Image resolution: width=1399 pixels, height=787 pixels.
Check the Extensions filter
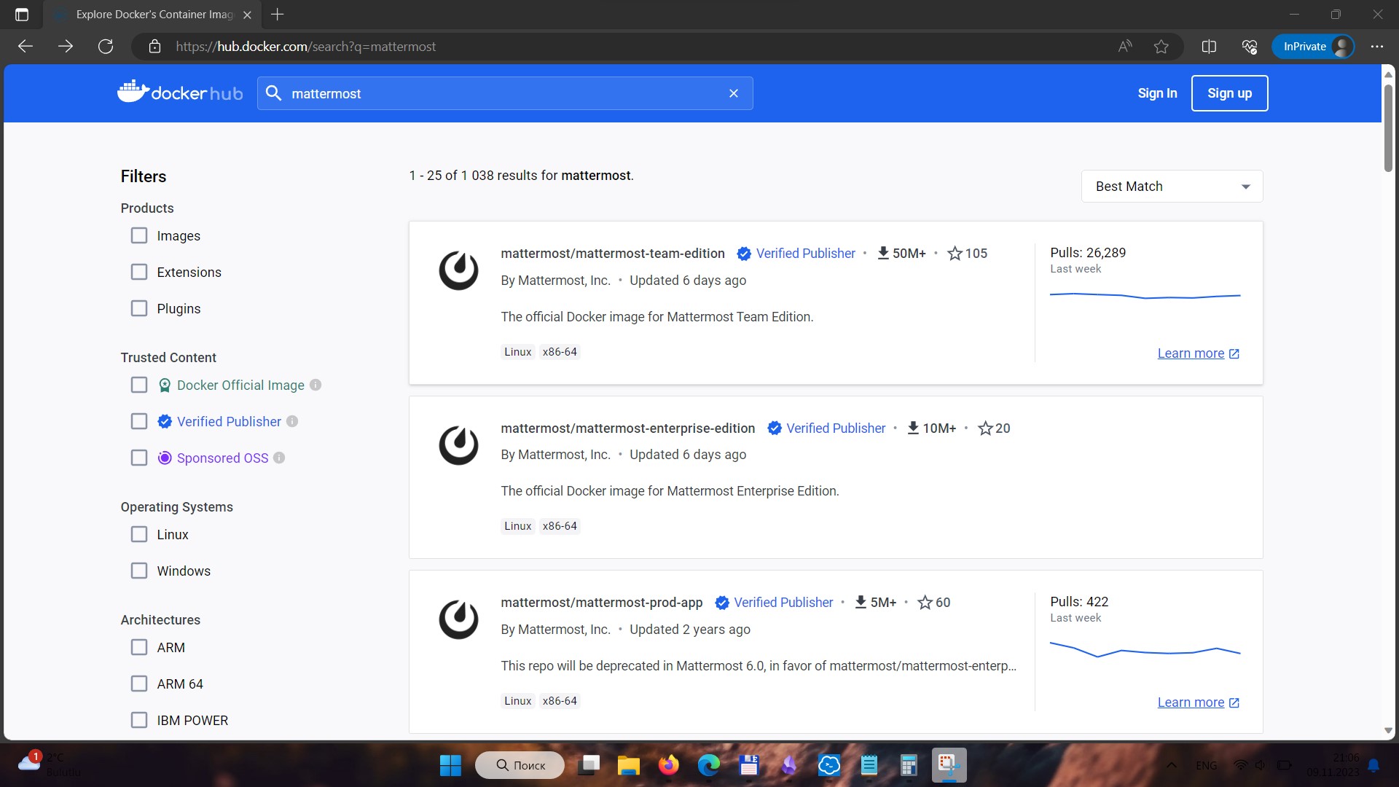coord(138,272)
